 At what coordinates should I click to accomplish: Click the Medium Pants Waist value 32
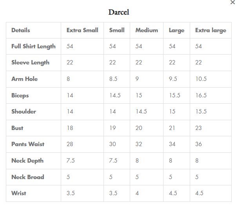tap(139, 144)
